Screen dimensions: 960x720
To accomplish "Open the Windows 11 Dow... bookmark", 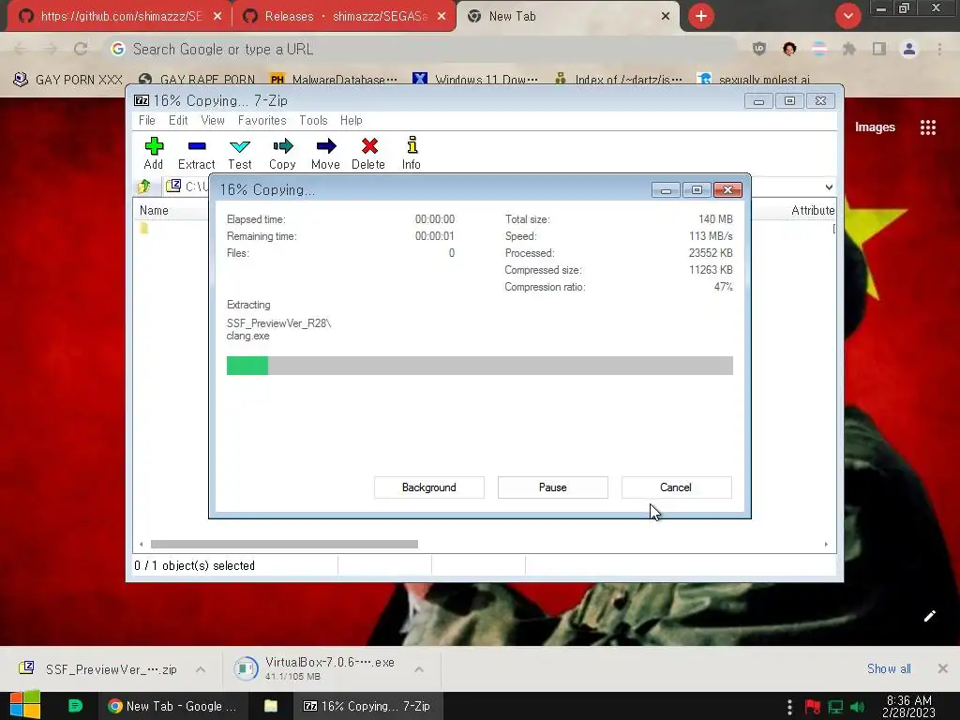I will (x=474, y=80).
